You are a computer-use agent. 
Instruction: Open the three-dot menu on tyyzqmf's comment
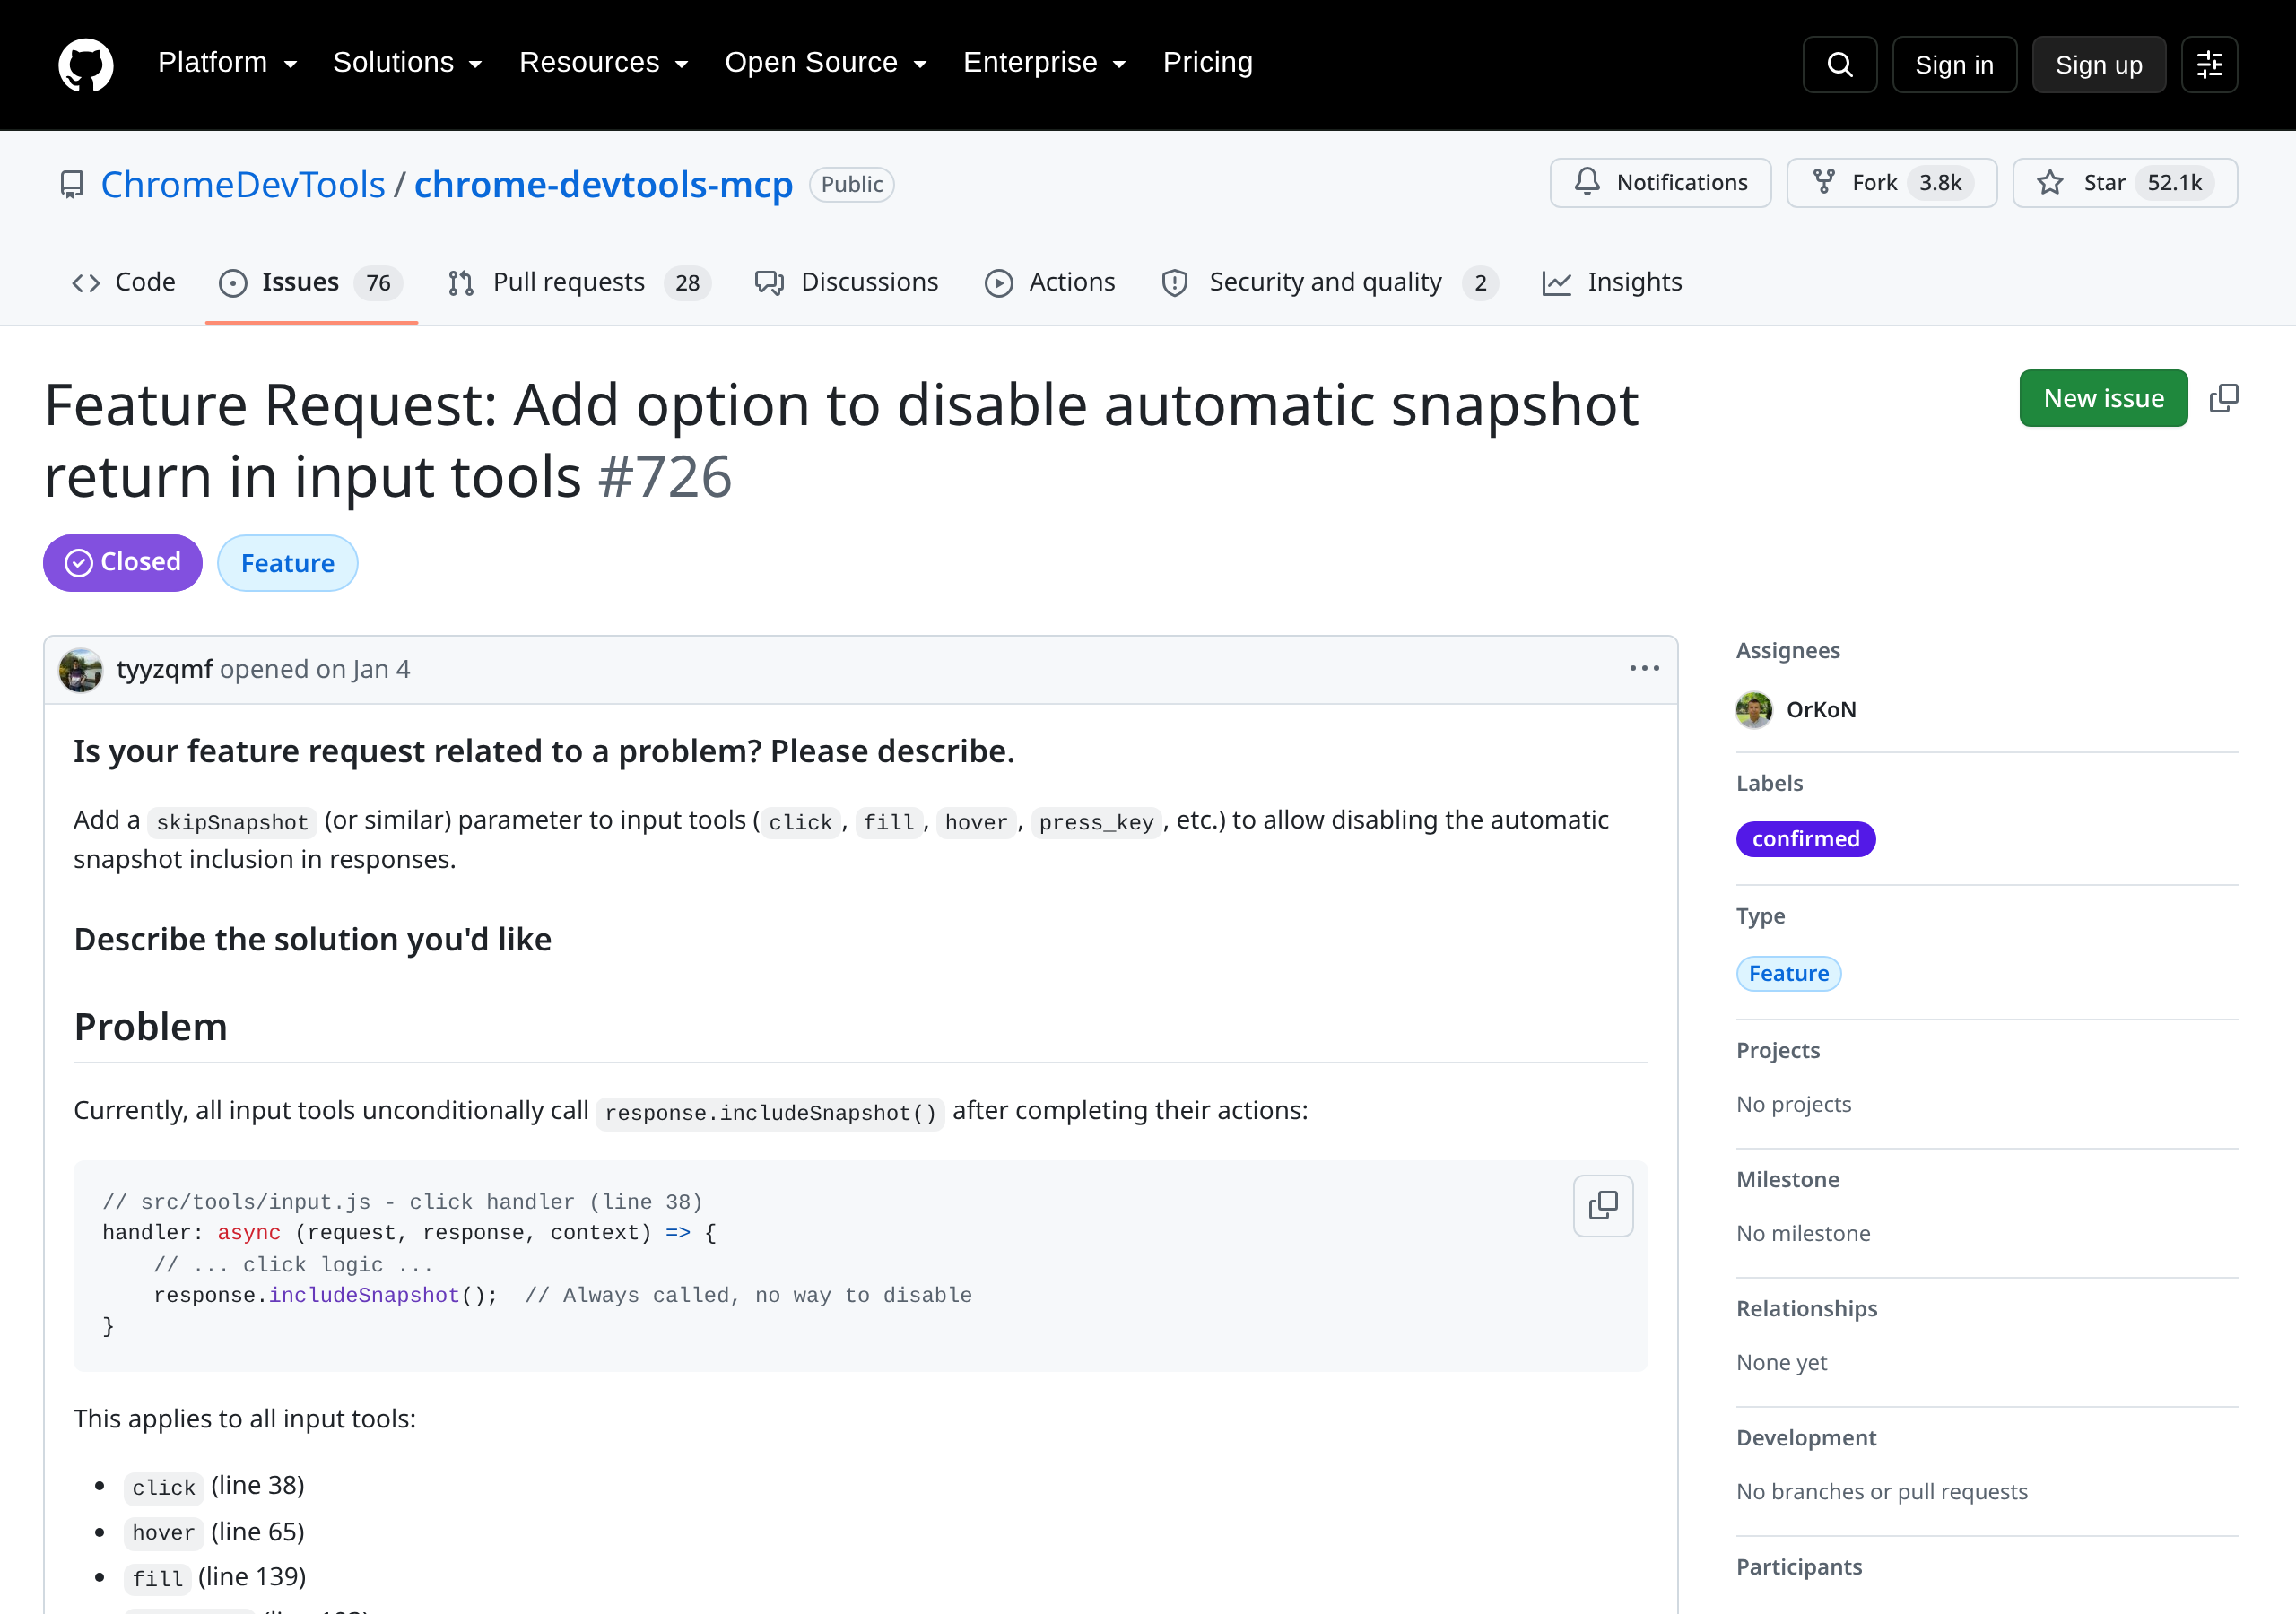pyautogui.click(x=1644, y=668)
